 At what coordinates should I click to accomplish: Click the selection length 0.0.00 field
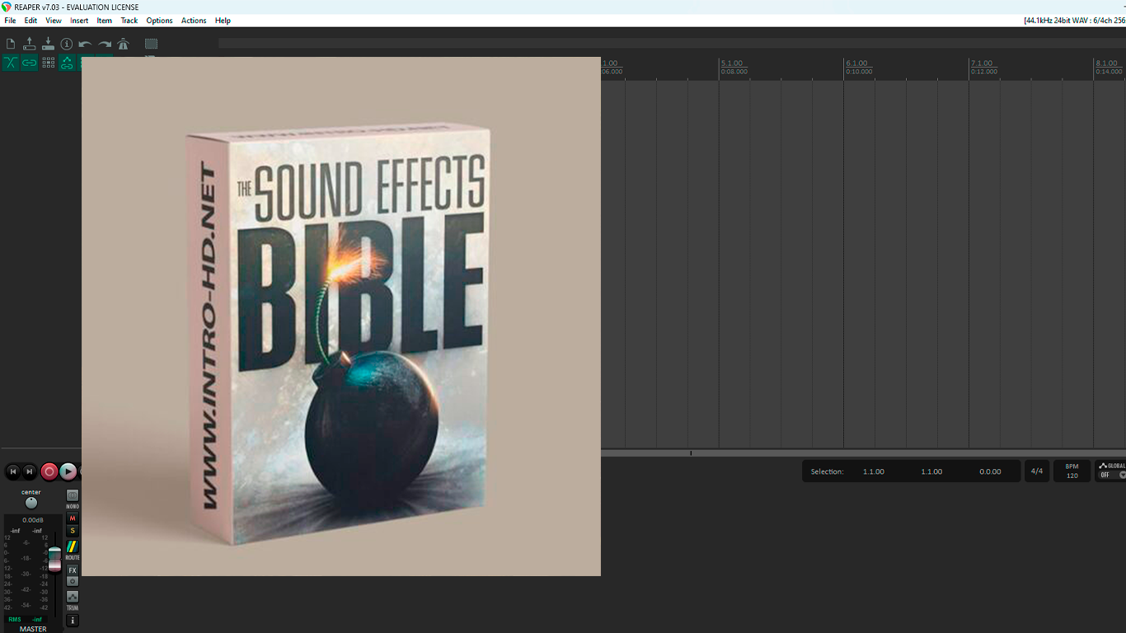pos(990,471)
